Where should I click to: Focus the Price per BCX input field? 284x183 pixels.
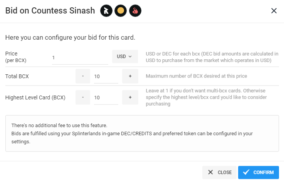(x=80, y=58)
